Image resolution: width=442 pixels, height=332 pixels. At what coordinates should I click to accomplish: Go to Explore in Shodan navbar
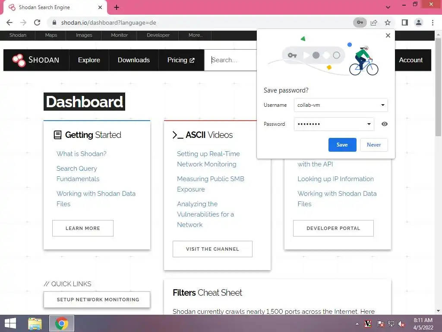point(89,60)
